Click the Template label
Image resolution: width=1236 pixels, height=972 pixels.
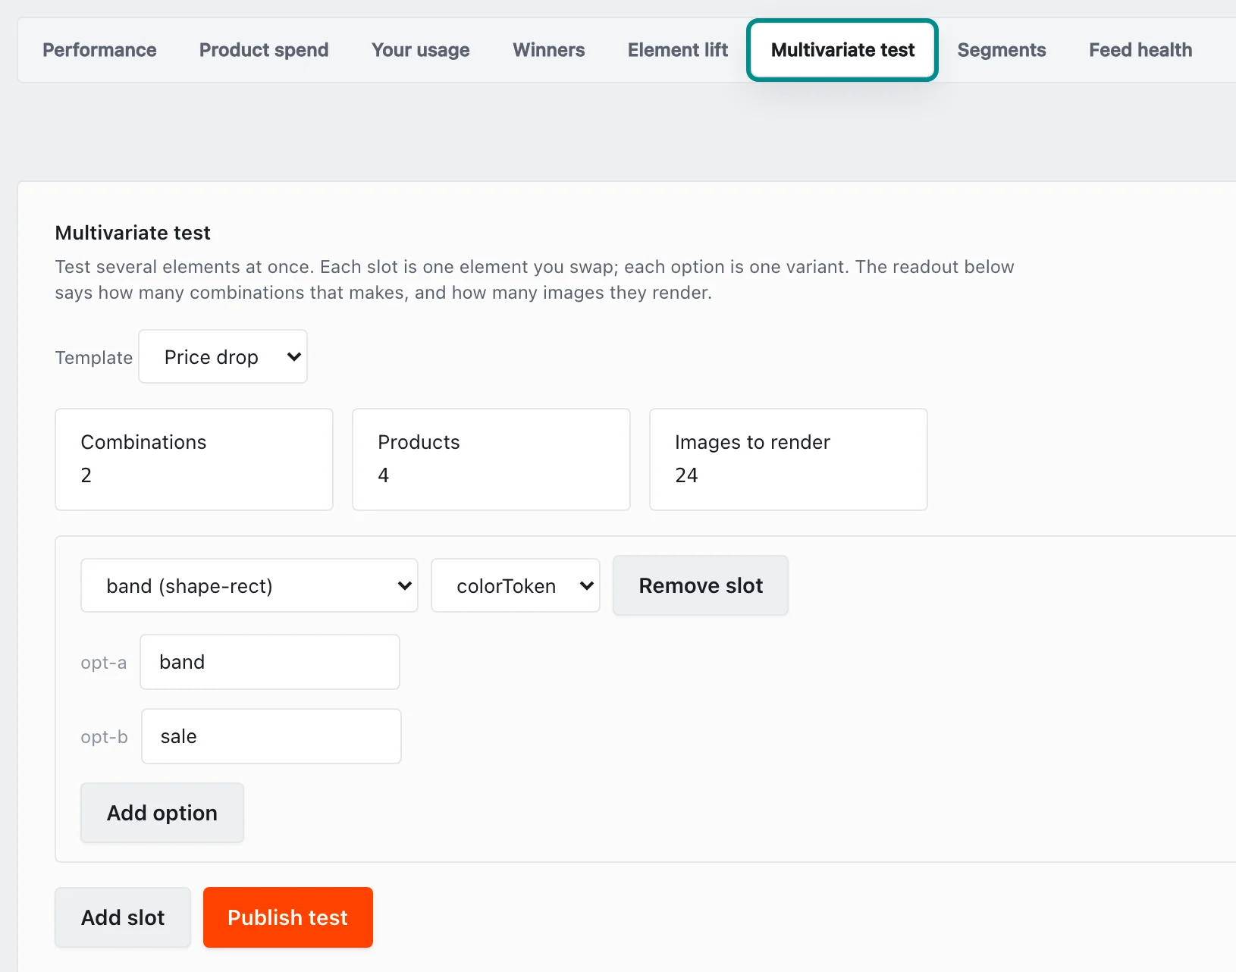point(94,357)
